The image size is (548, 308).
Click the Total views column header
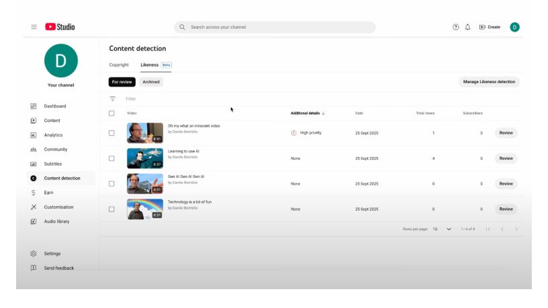425,113
